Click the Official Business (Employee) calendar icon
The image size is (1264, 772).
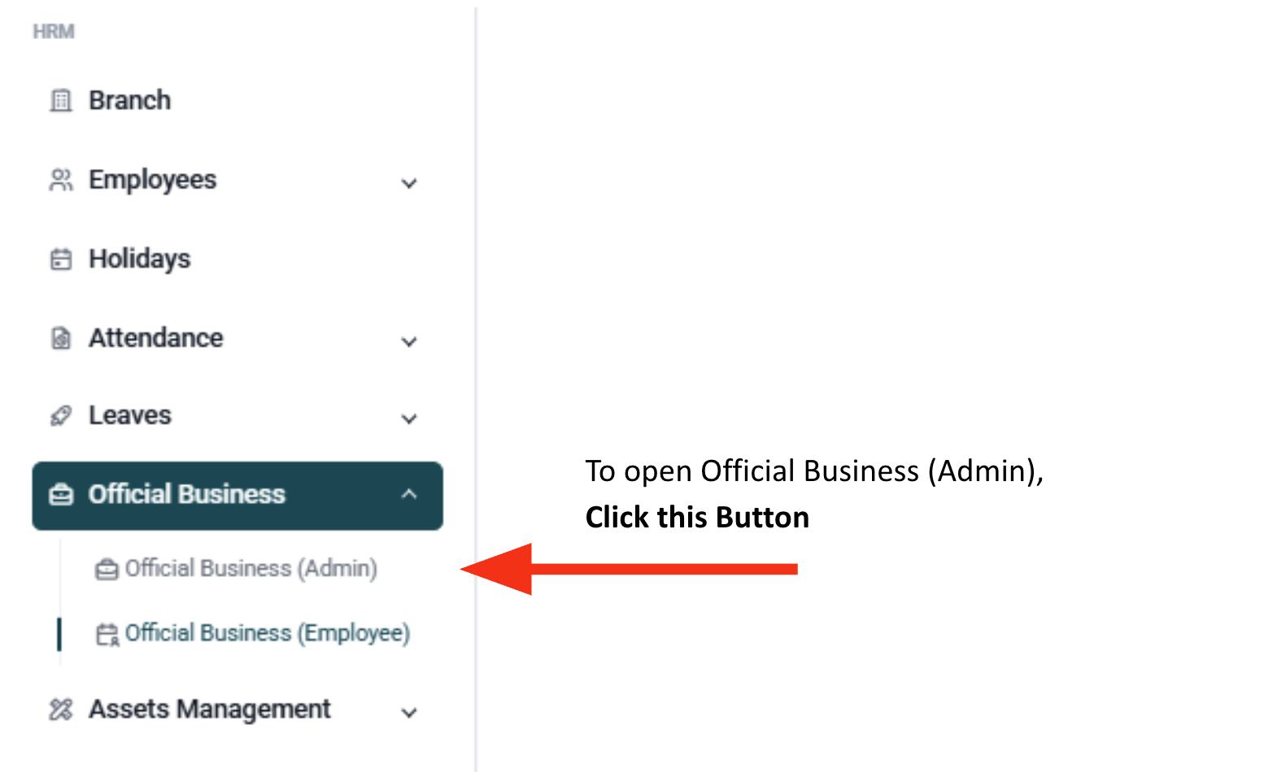pos(107,634)
